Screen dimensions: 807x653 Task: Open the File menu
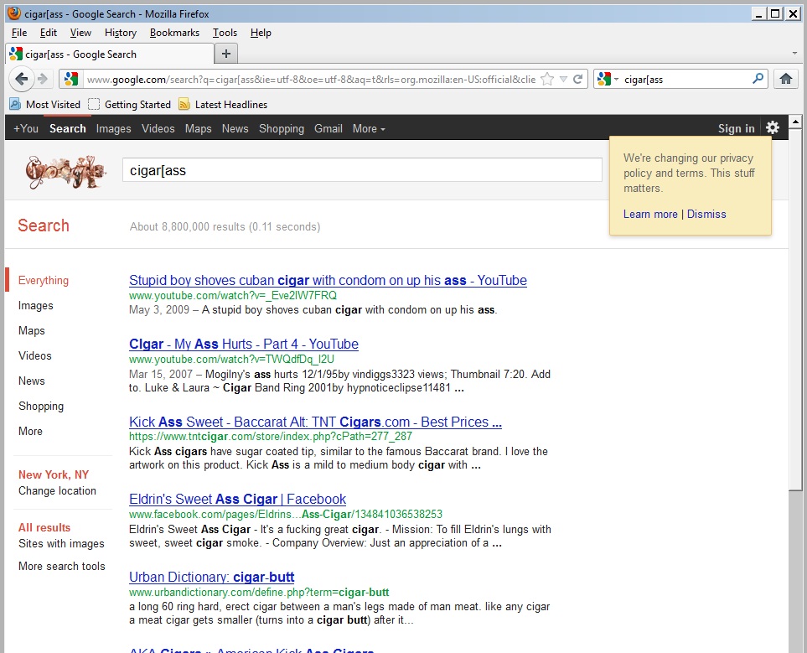[19, 33]
